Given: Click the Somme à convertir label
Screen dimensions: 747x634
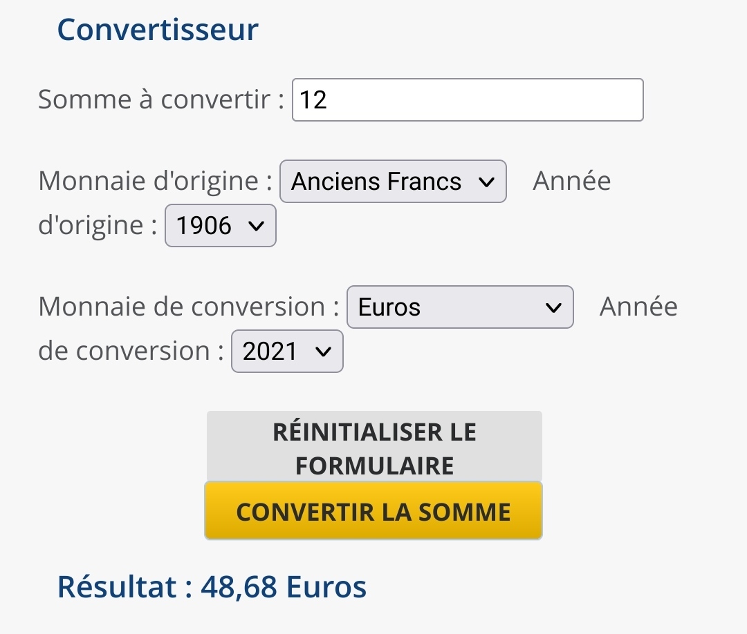Looking at the screenshot, I should click(x=160, y=100).
